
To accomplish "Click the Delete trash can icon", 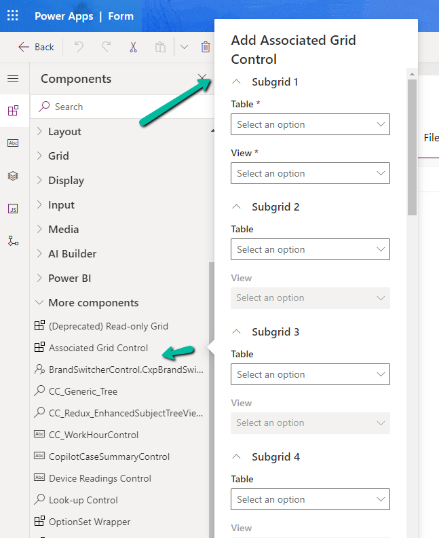I will click(205, 47).
